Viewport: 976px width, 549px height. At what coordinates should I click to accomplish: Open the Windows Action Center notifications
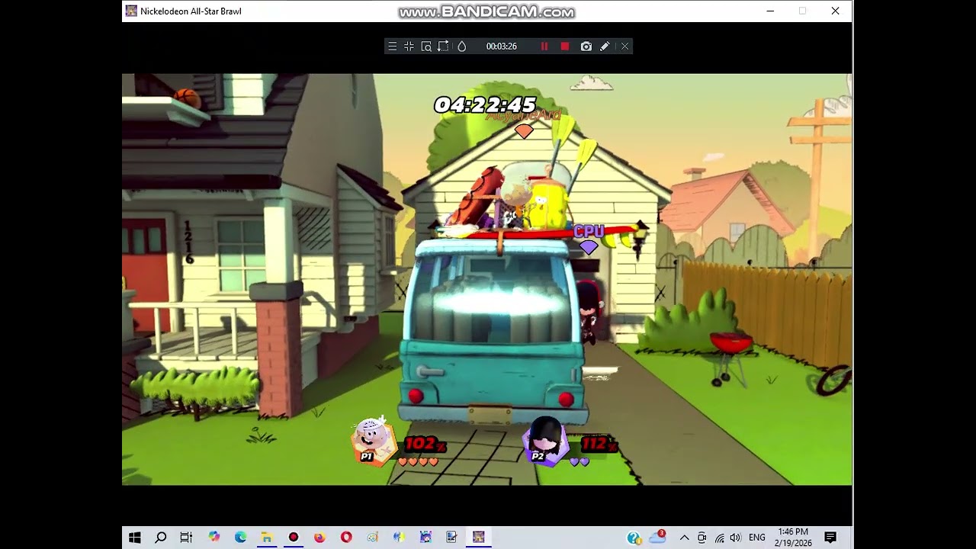point(830,538)
